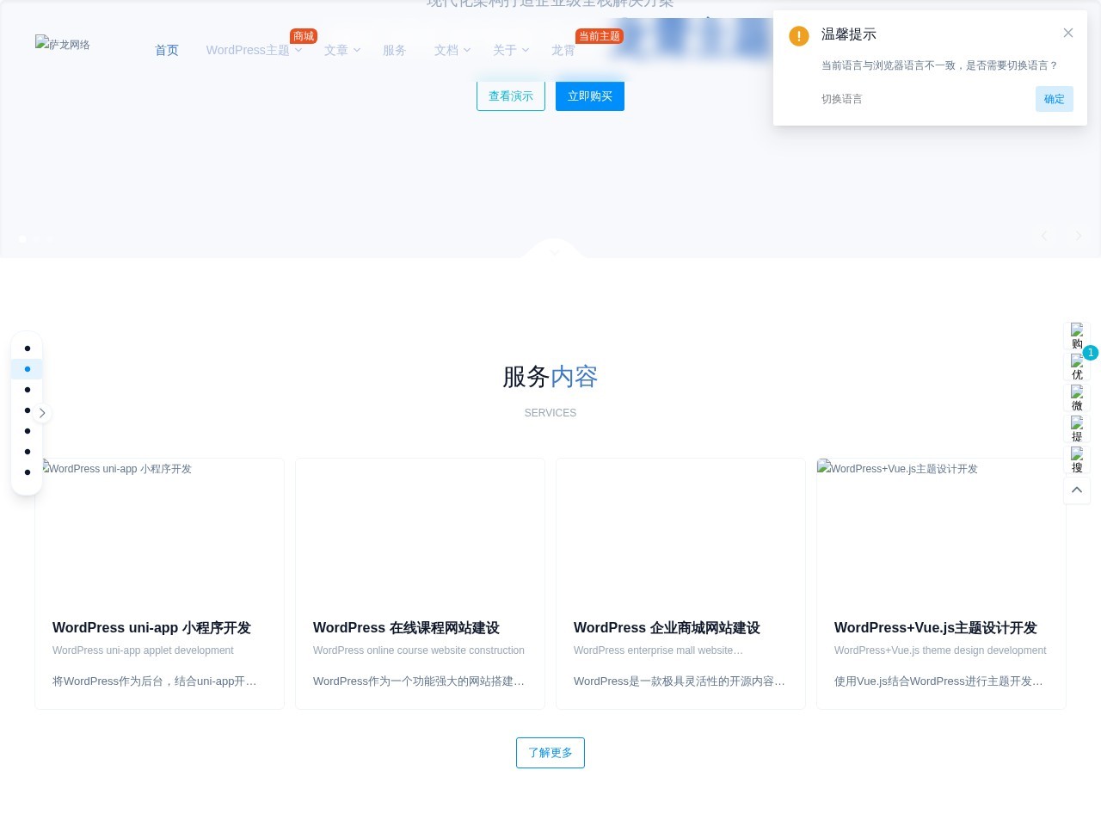Jump to last section dot in left navigator
The height and width of the screenshot is (826, 1101).
pyautogui.click(x=28, y=472)
